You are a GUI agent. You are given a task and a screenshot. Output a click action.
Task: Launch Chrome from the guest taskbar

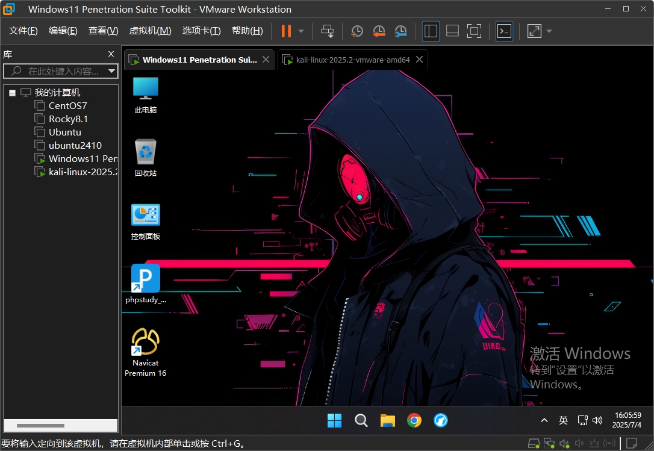pos(414,420)
